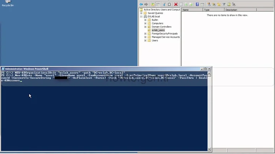Click the Create new user icon
Viewport: 275px width, 154px height.
point(209,4)
